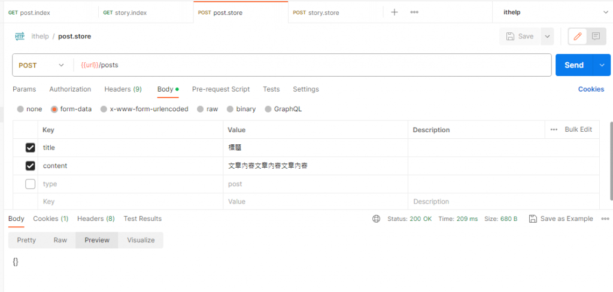Expand the Save options dropdown arrow
The height and width of the screenshot is (292, 613).
click(547, 36)
